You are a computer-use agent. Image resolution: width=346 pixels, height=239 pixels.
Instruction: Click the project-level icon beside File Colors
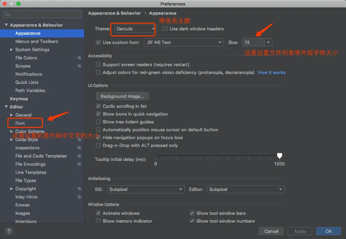pyautogui.click(x=79, y=58)
